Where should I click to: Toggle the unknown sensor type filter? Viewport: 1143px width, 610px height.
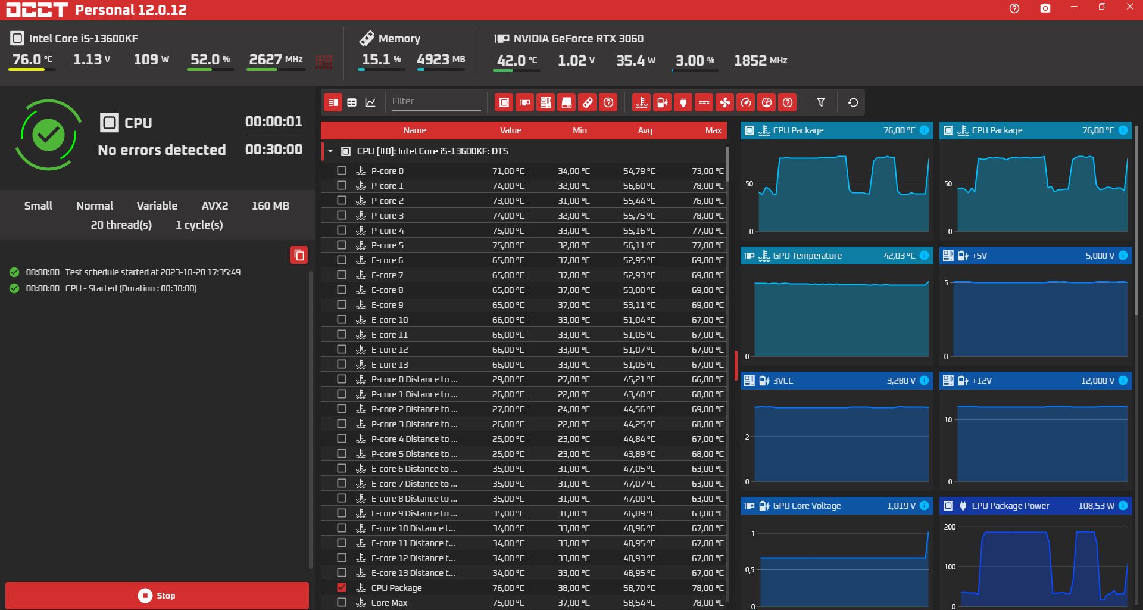coord(788,102)
